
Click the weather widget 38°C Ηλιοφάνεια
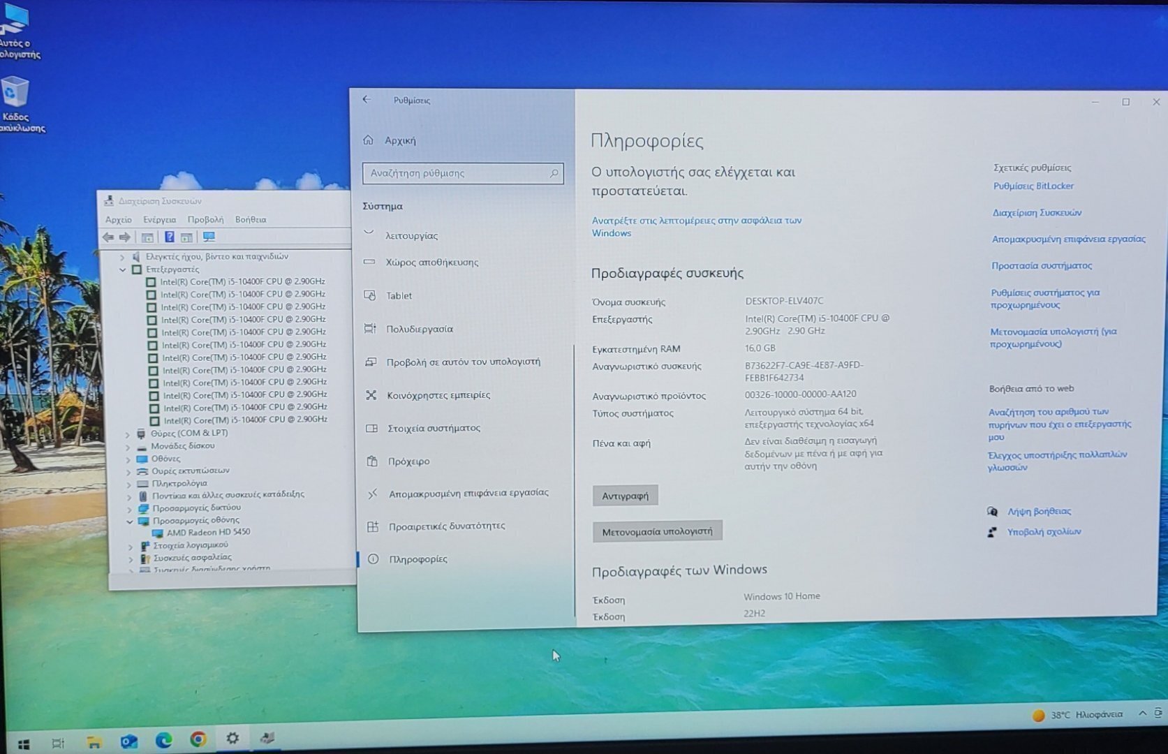(x=1077, y=714)
